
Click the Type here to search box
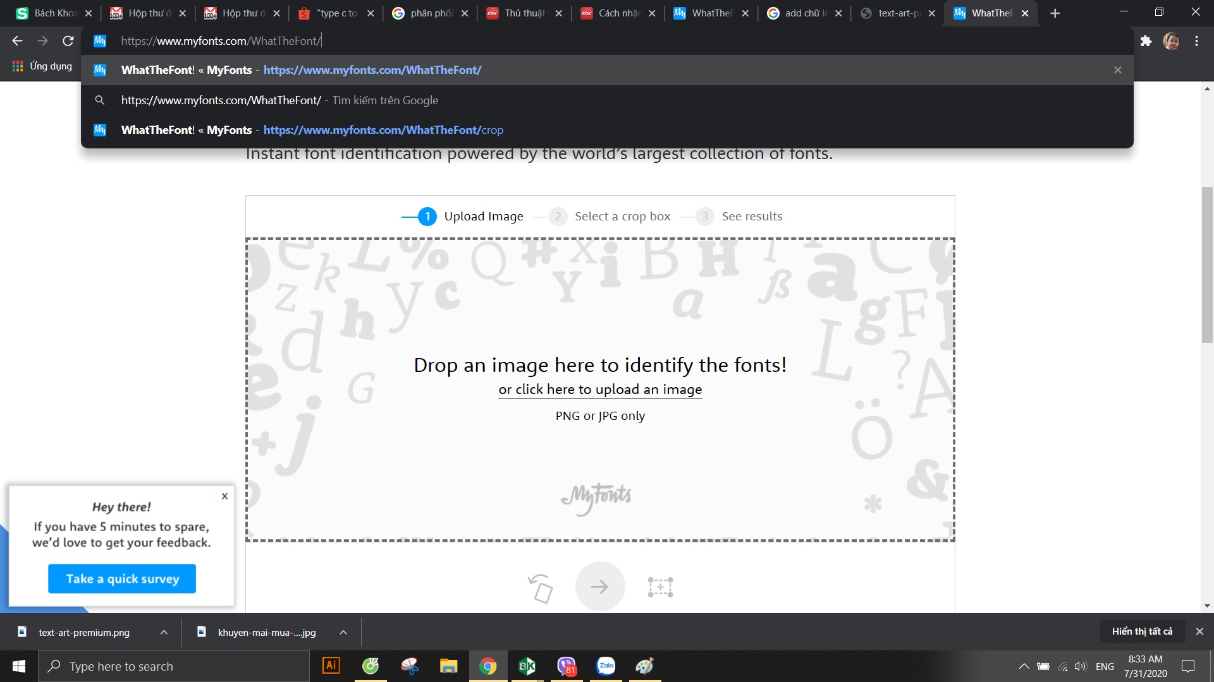tap(174, 666)
